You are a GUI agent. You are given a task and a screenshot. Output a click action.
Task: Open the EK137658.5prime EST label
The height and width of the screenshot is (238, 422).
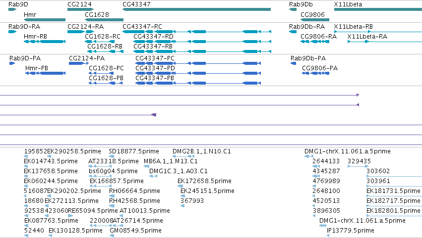(x=51, y=171)
